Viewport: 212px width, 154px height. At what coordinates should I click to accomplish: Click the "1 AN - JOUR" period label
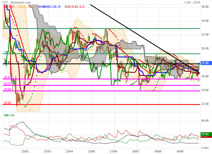pyautogui.click(x=192, y=2)
